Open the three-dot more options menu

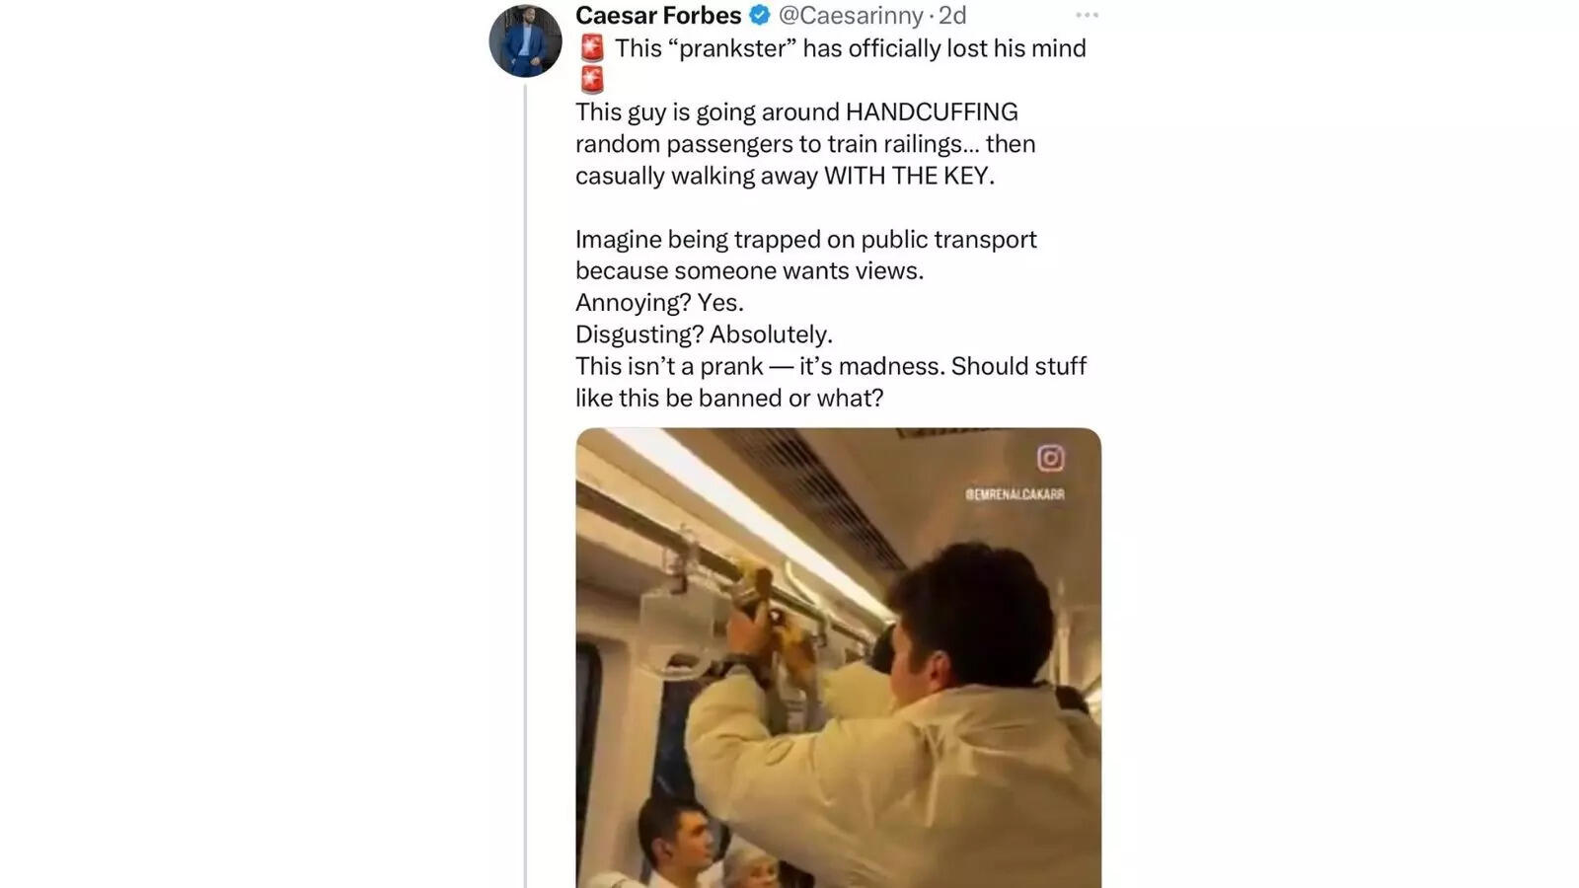1087,16
